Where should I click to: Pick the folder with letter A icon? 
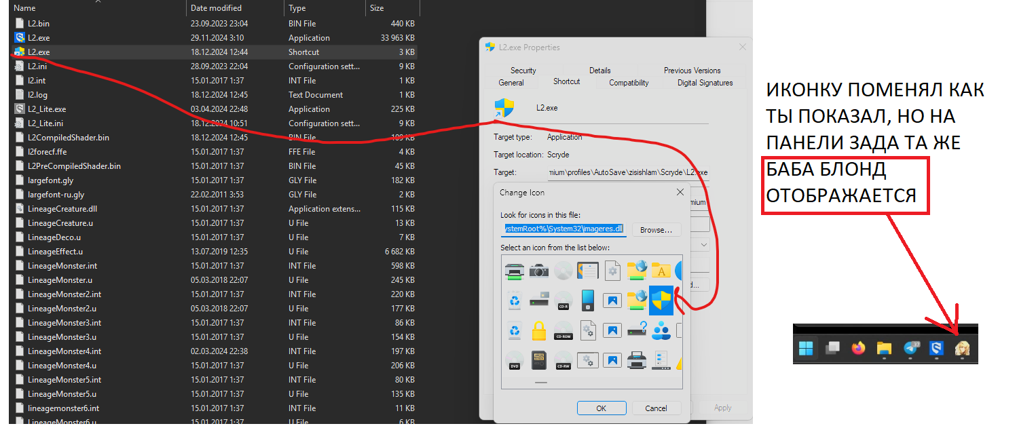tap(661, 271)
